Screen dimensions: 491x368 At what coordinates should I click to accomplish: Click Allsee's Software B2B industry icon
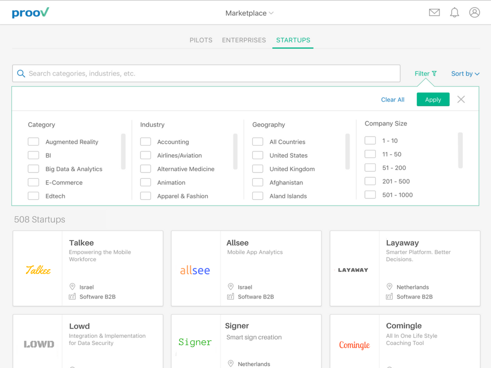(x=231, y=296)
